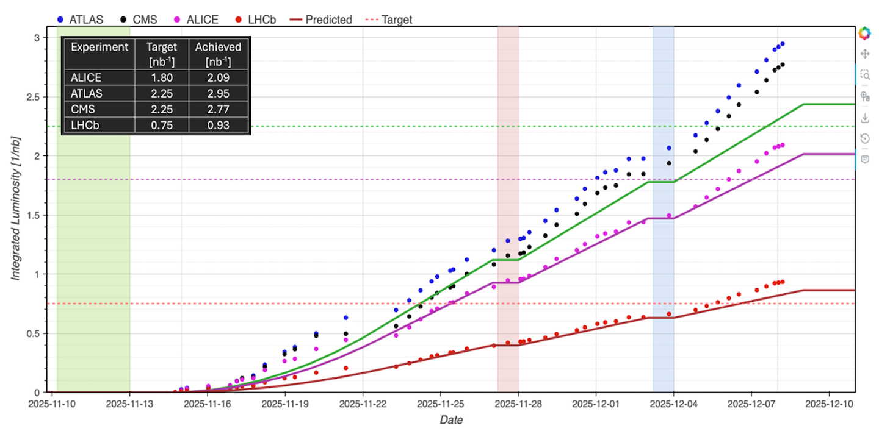Enable the Wheel Zoom tool

point(865,96)
